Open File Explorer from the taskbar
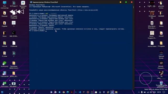This screenshot has width=168, height=94. (116, 92)
